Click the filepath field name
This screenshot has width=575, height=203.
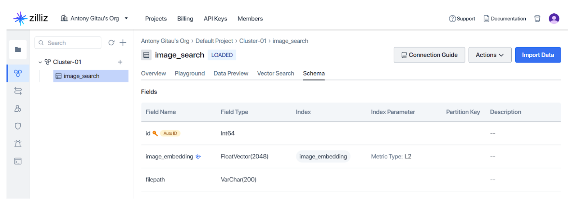(x=155, y=180)
